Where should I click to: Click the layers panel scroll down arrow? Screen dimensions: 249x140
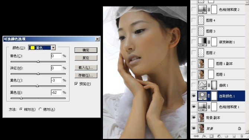pyautogui.click(x=247, y=131)
